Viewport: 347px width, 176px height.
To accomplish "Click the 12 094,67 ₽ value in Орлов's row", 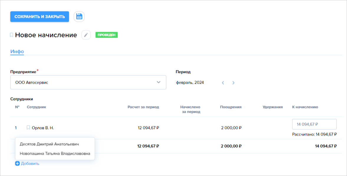I will coord(148,128).
